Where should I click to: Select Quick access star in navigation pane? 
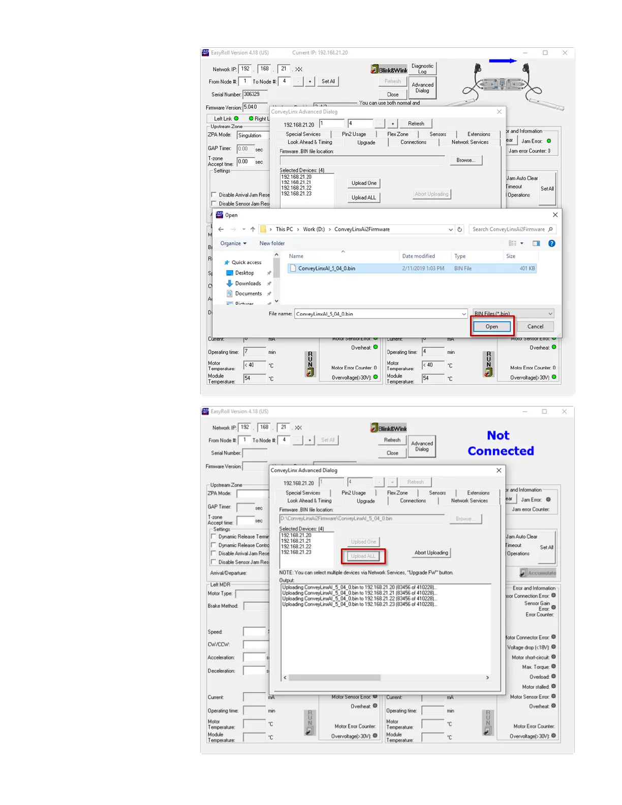pos(227,262)
